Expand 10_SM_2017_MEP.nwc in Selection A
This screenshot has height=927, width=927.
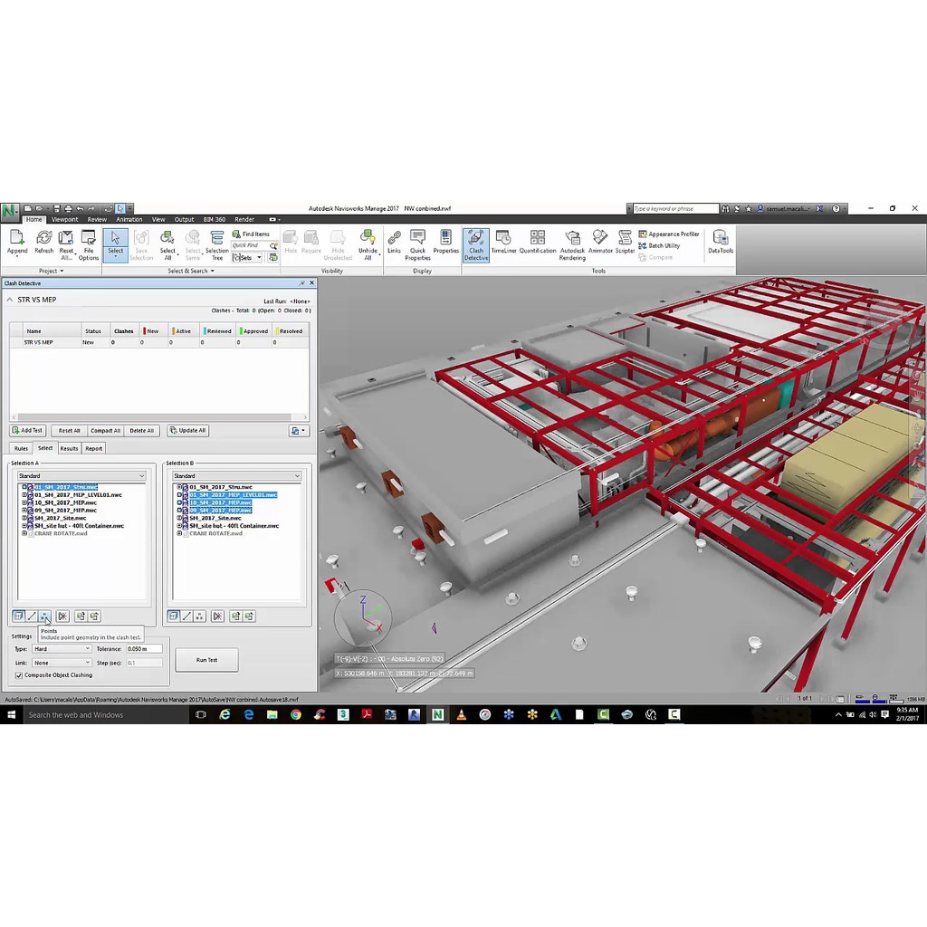[x=24, y=502]
